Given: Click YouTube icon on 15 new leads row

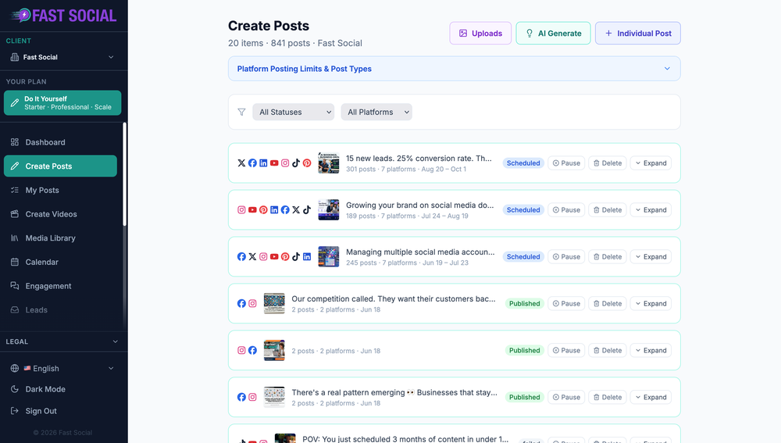Looking at the screenshot, I should pyautogui.click(x=274, y=163).
